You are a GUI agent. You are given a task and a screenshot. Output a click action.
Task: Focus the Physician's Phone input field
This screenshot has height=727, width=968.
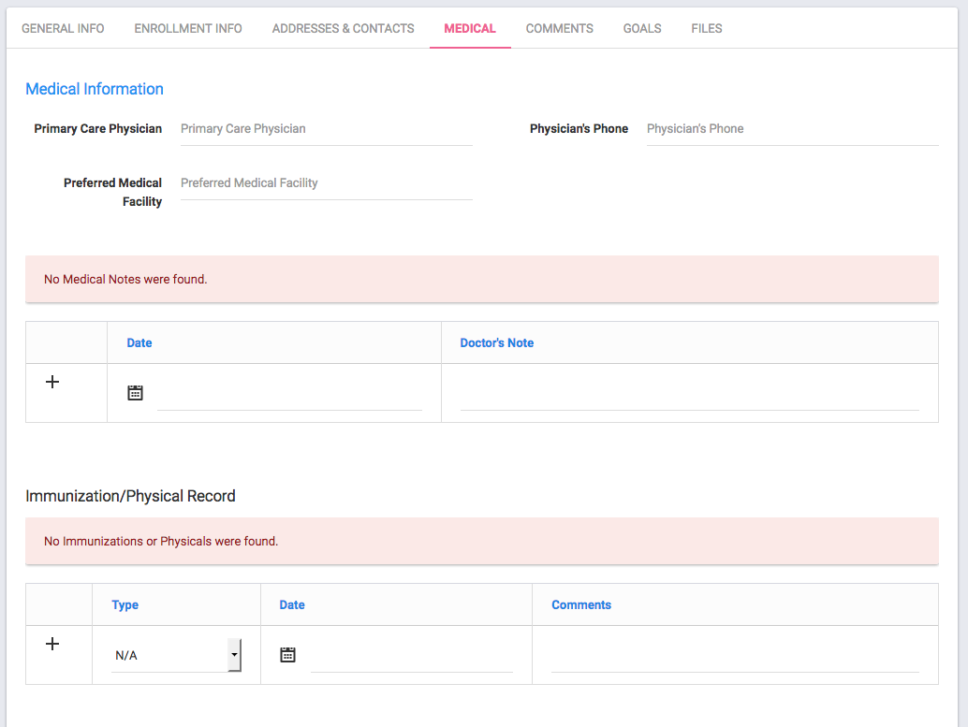click(x=791, y=129)
